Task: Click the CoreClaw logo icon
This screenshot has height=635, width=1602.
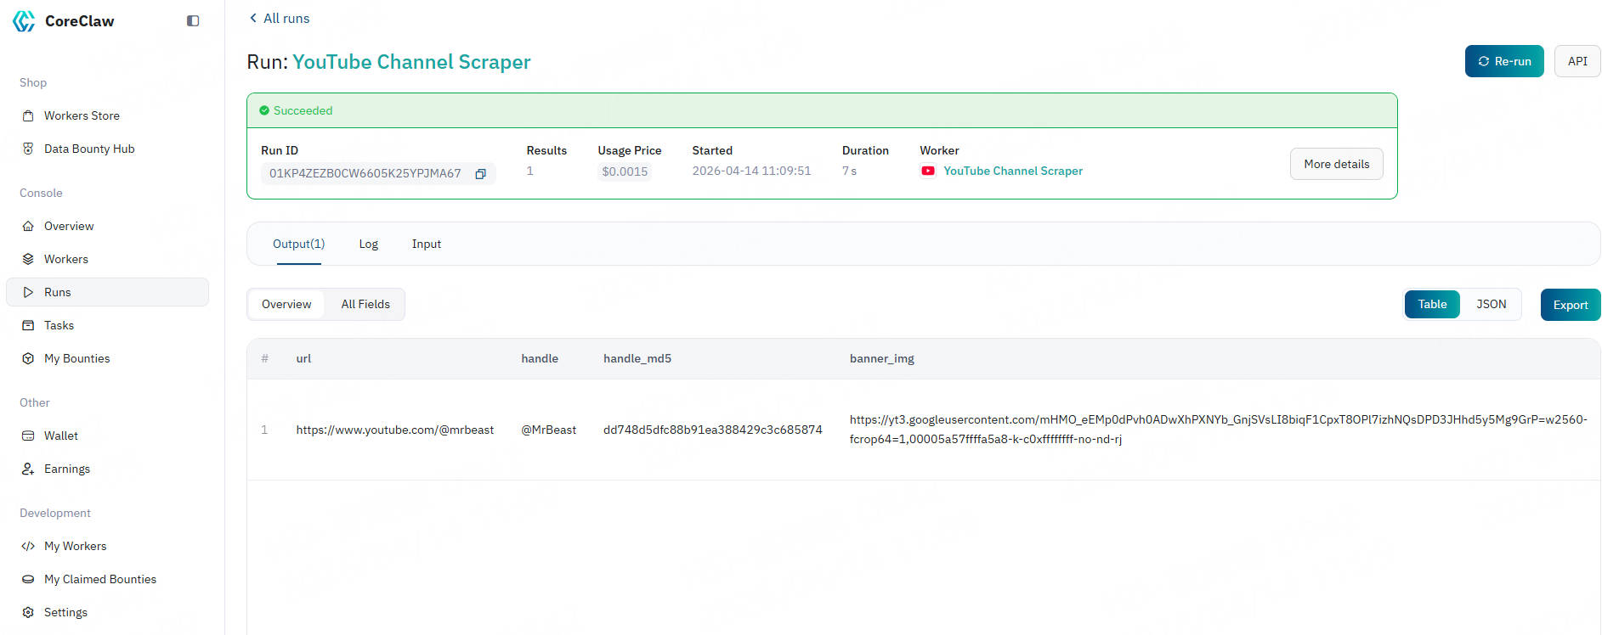Action: [x=24, y=21]
